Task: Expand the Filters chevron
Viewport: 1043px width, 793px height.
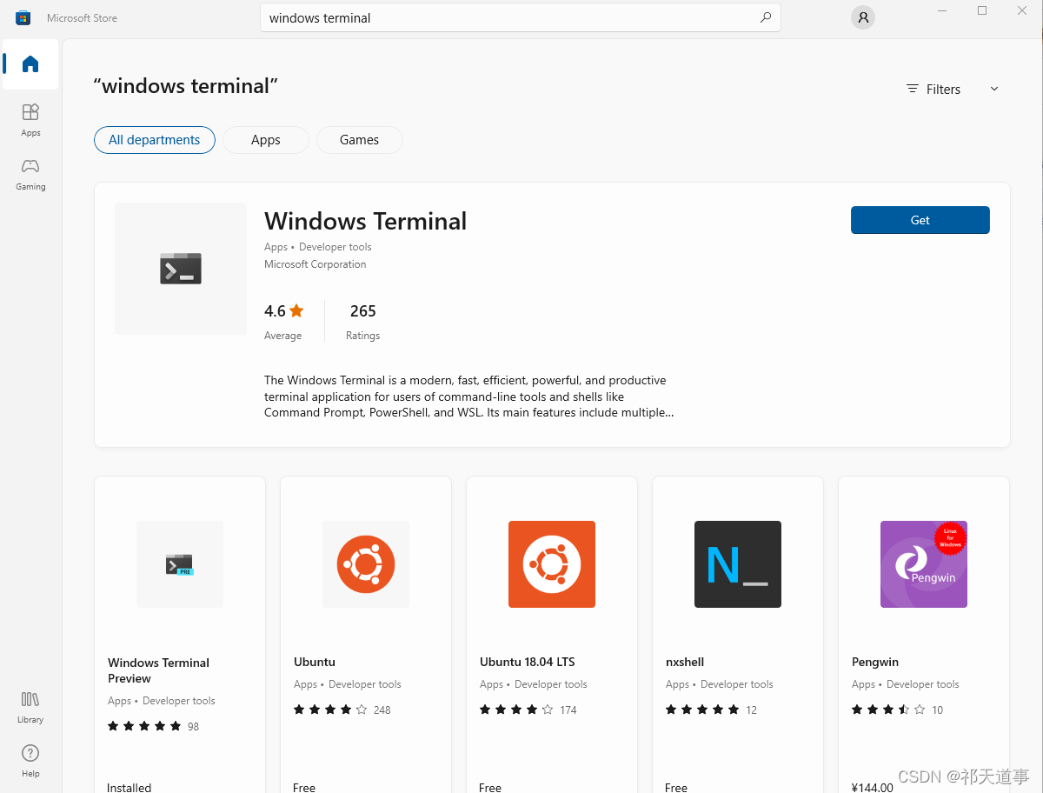Action: (x=994, y=89)
